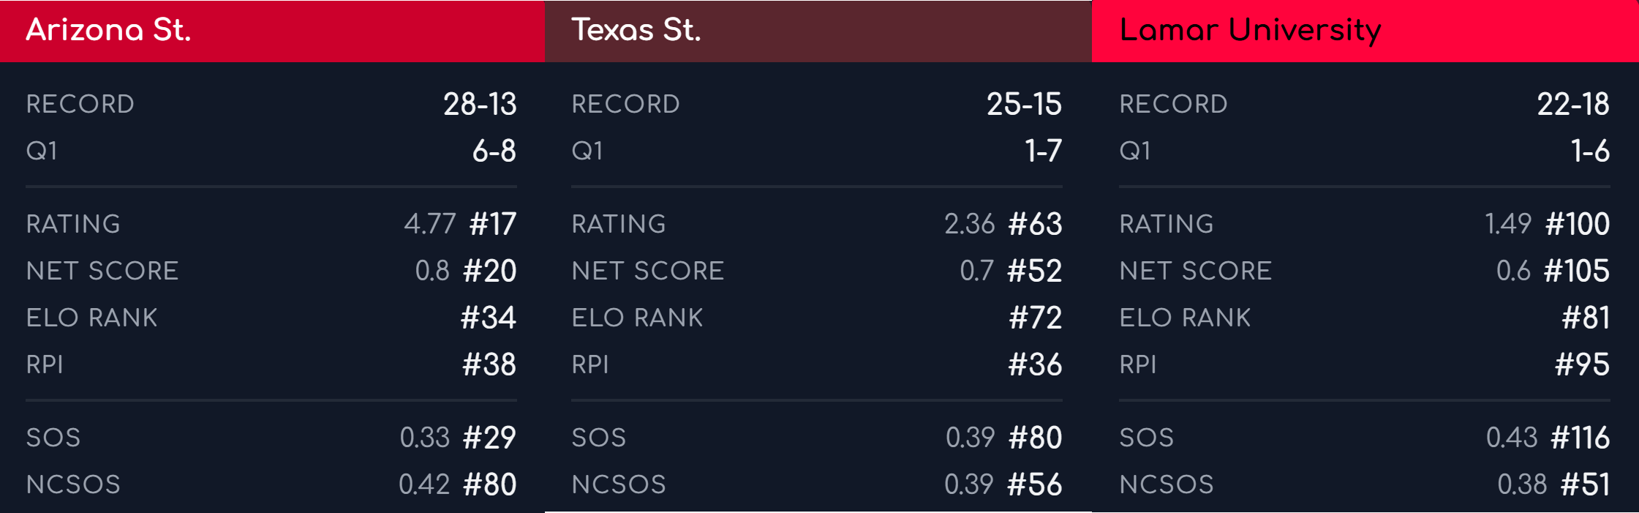Open the Arizona St. team header

point(272,31)
